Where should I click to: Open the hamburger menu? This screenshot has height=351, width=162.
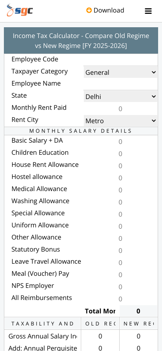pyautogui.click(x=148, y=11)
